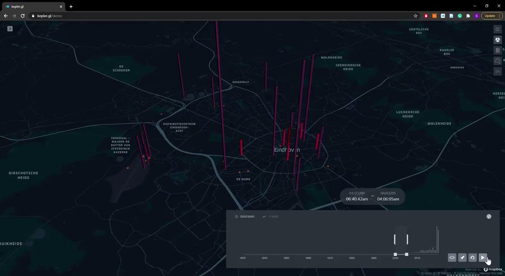Image resolution: width=505 pixels, height=276 pixels.
Task: Click the left time range slider handle
Action: (395, 254)
